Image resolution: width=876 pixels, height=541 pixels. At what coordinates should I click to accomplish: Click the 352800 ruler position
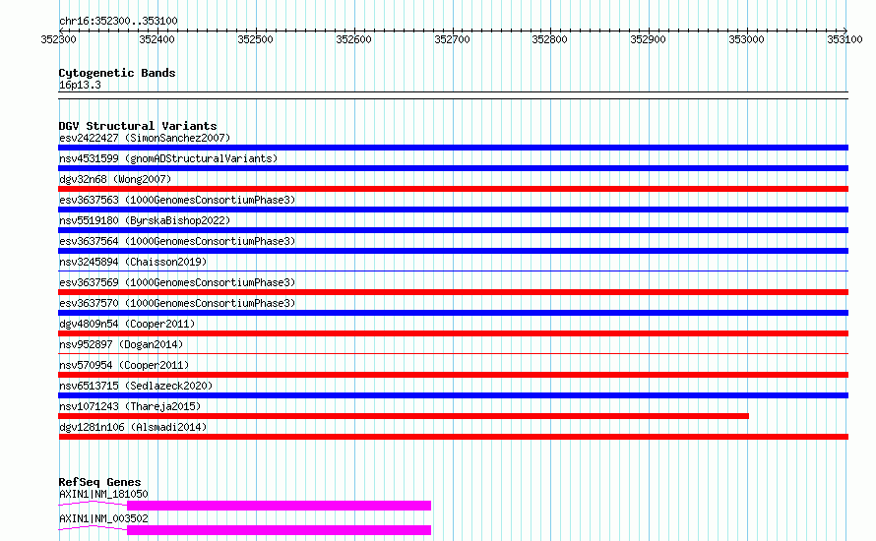tap(550, 39)
